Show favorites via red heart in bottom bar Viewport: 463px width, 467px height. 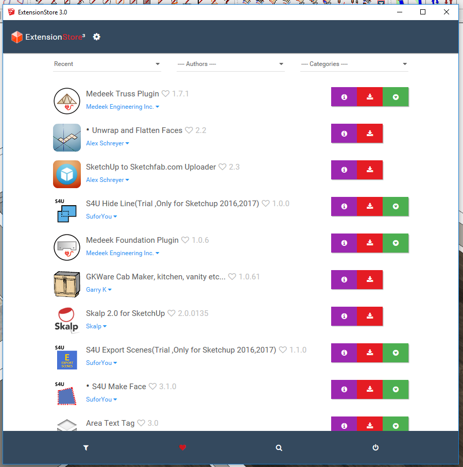(x=182, y=447)
